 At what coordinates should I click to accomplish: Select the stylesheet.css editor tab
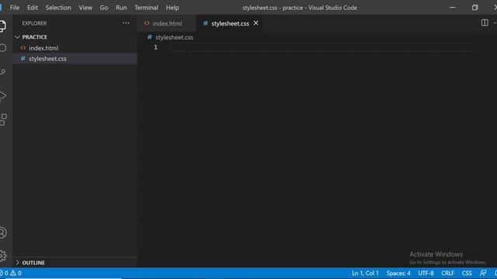[230, 23]
